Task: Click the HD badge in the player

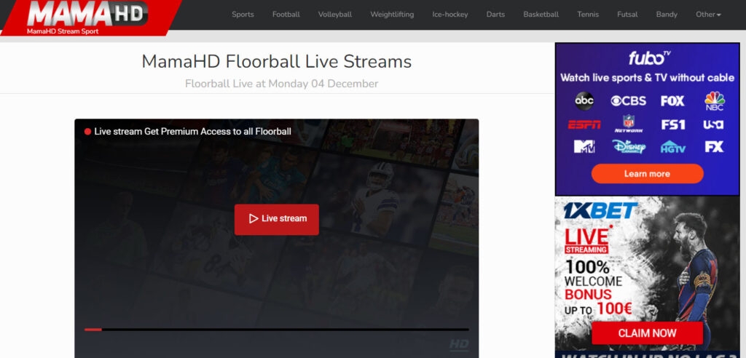Action: 459,345
